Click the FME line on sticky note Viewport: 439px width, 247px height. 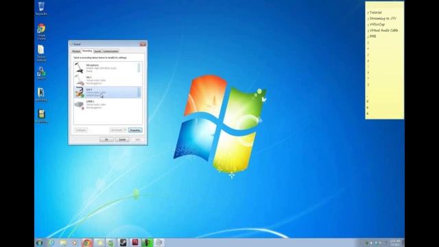coord(372,36)
